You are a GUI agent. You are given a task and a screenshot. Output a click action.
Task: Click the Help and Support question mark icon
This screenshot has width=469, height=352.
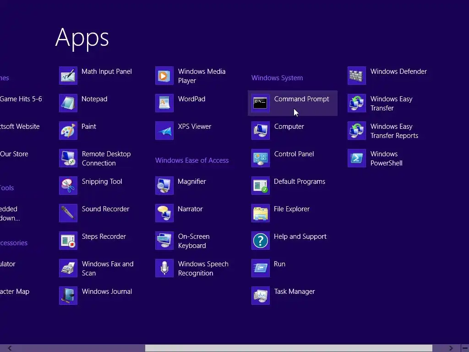pyautogui.click(x=261, y=241)
